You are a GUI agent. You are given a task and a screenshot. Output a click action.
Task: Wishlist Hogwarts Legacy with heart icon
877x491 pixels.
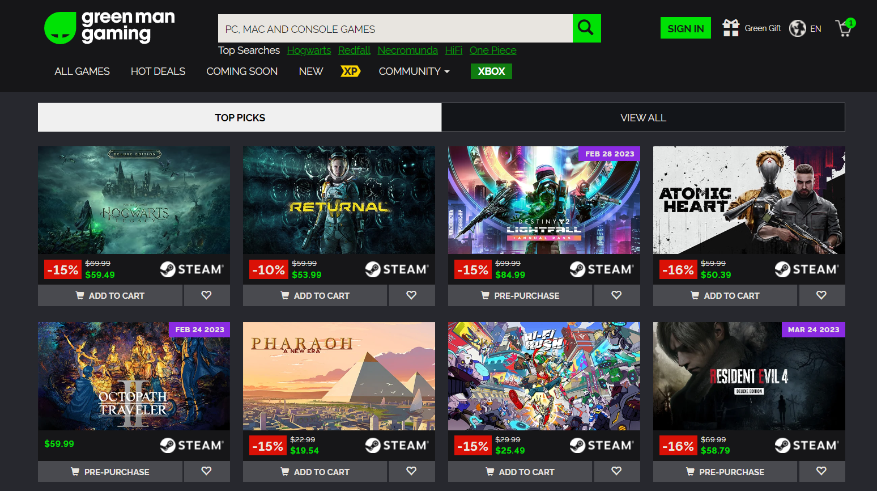207,295
